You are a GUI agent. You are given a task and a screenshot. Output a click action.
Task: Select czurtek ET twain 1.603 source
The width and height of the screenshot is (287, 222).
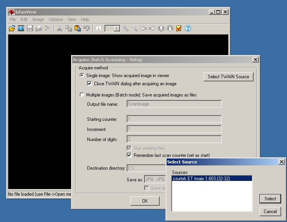[212, 178]
